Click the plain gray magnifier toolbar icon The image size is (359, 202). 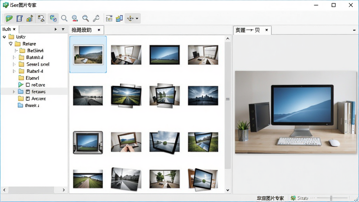[64, 18]
